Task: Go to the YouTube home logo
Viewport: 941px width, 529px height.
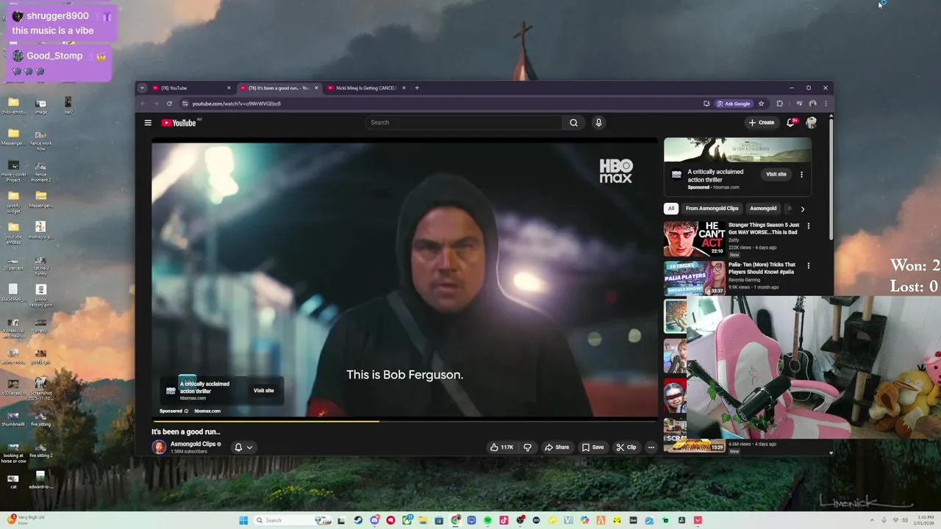Action: pyautogui.click(x=179, y=123)
